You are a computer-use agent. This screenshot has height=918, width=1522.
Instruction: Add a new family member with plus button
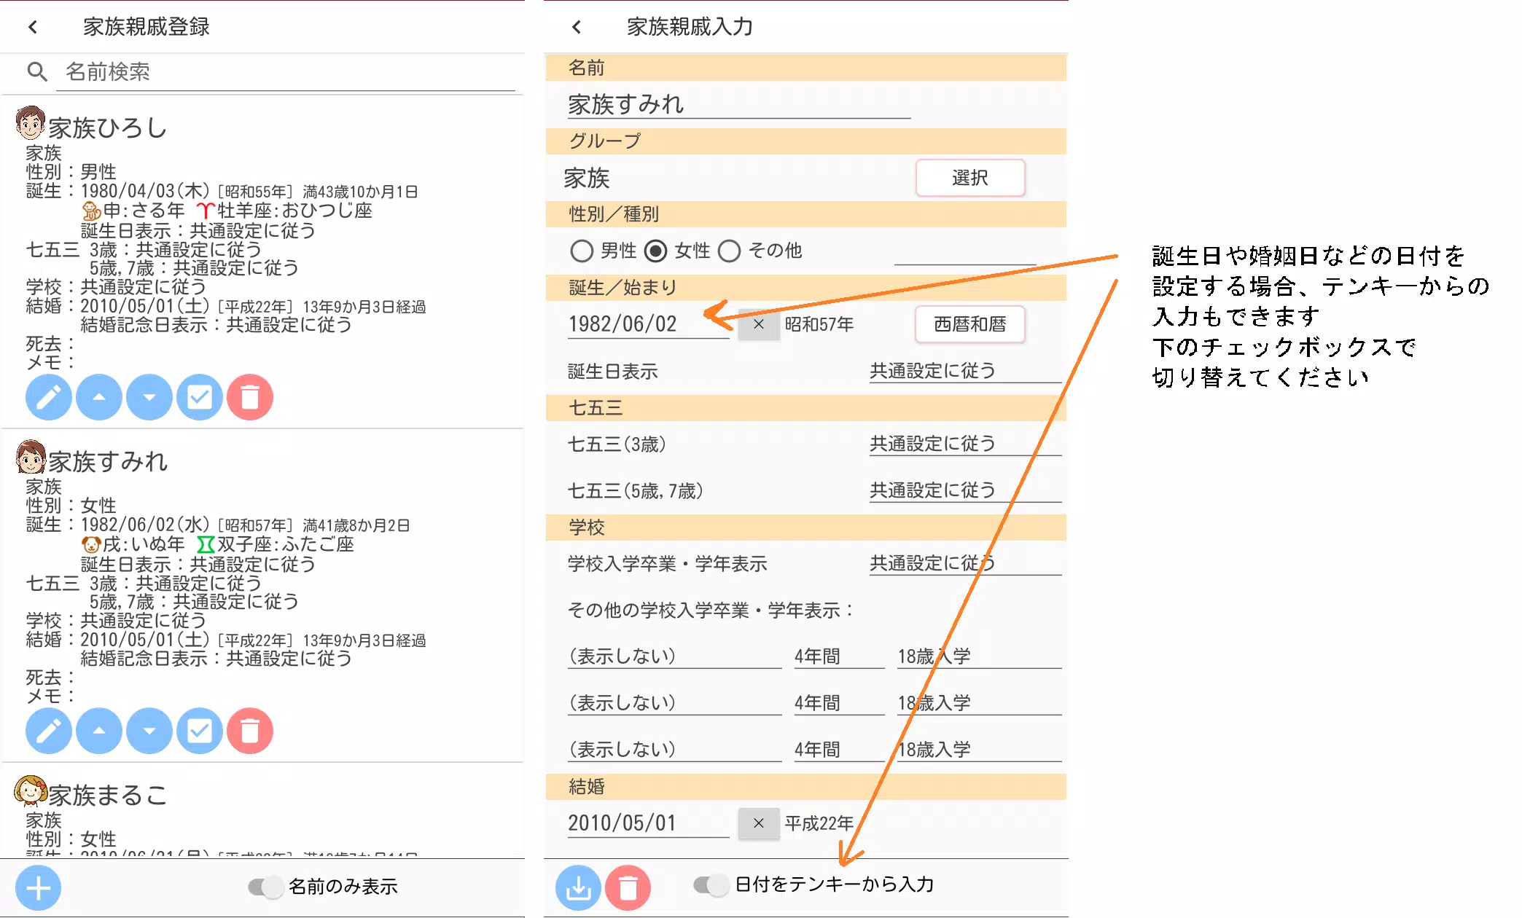click(x=38, y=887)
